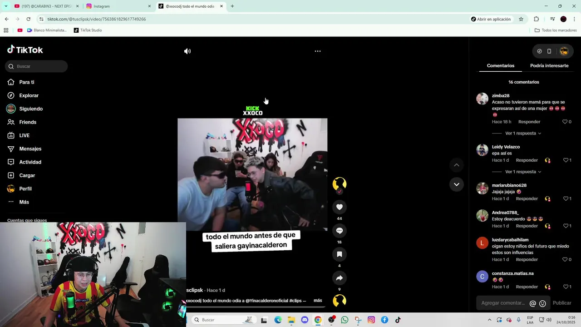Mute the TikTok video sound
This screenshot has width=581, height=327.
[x=187, y=51]
